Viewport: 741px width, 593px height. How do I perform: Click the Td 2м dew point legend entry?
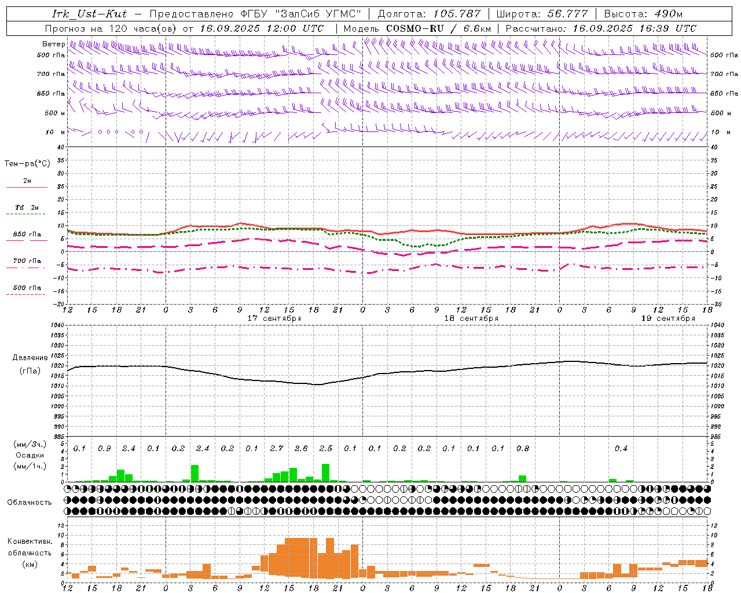pos(27,207)
